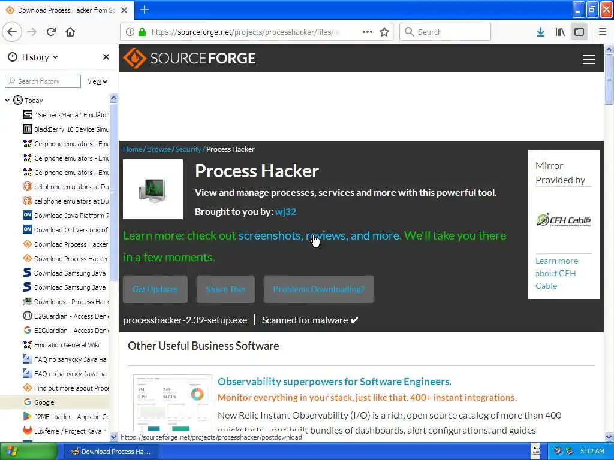Image resolution: width=614 pixels, height=460 pixels.
Task: Click the Windows Start button
Action: (x=29, y=452)
